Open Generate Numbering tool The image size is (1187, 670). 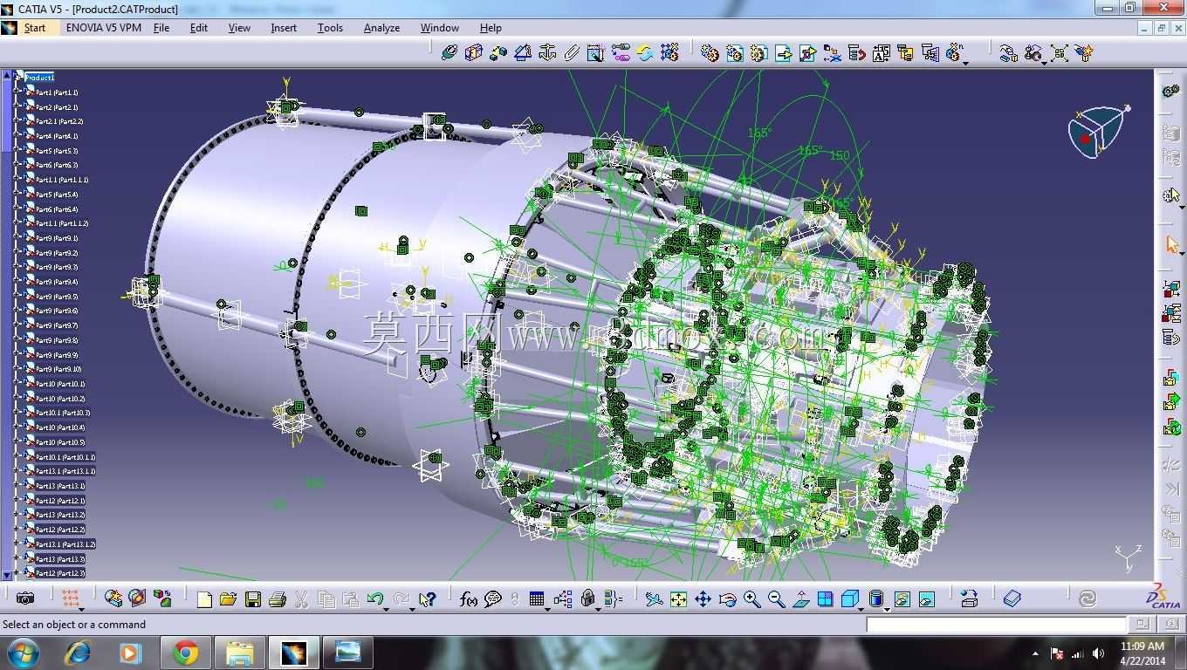click(882, 53)
